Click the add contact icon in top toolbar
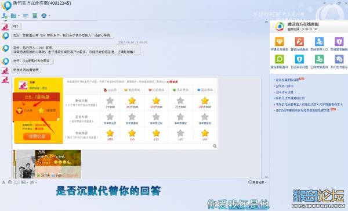 [x=5, y=16]
